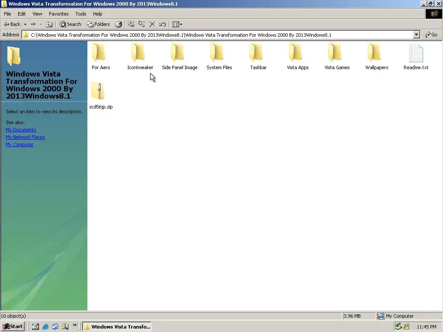
Task: Toggle the Folders tree pane
Action: [x=98, y=24]
